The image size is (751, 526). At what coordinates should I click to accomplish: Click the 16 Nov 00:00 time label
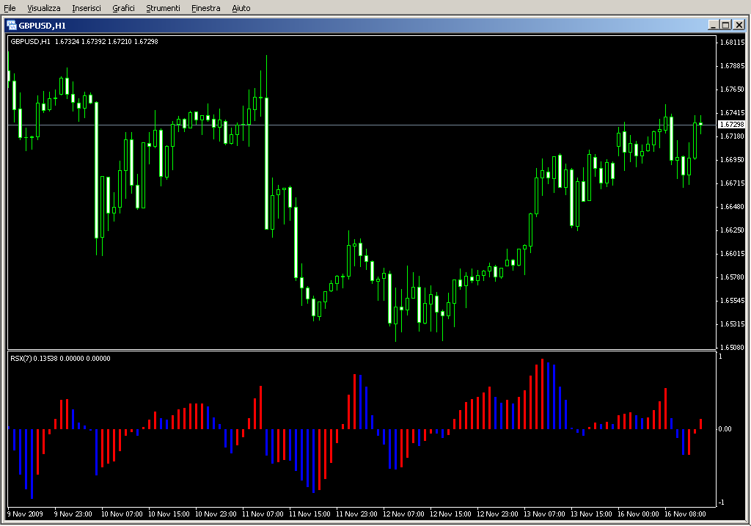point(638,514)
